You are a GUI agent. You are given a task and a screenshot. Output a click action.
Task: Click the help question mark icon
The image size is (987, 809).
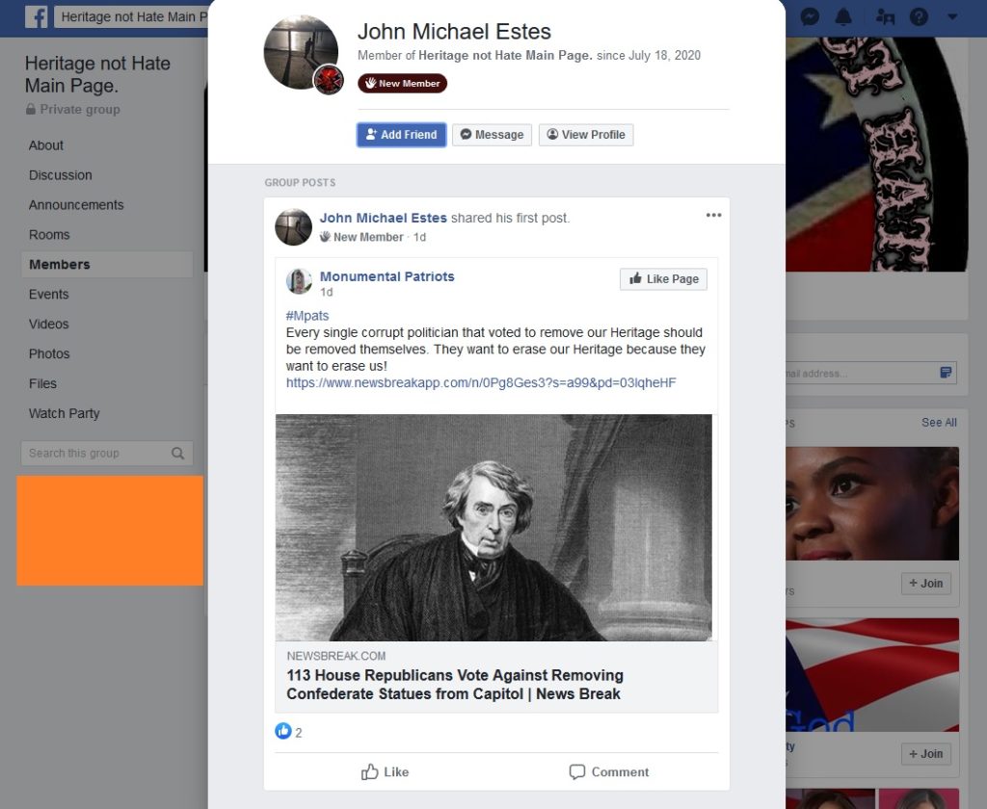click(x=919, y=17)
